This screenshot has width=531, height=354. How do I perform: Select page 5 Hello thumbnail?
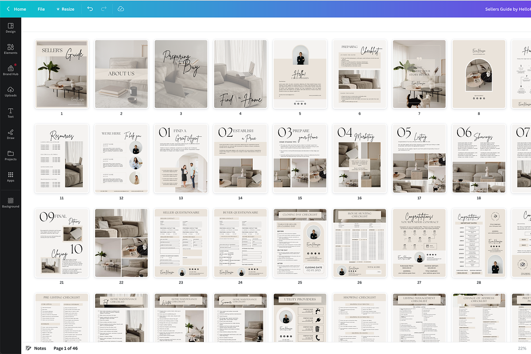point(300,74)
